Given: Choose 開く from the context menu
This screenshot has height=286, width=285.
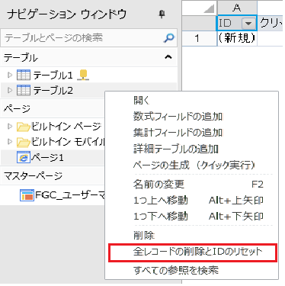Looking at the screenshot, I should point(191,100).
